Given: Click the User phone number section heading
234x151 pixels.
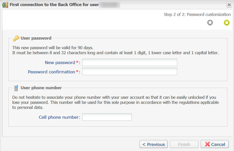Looking at the screenshot, I should (41, 88).
